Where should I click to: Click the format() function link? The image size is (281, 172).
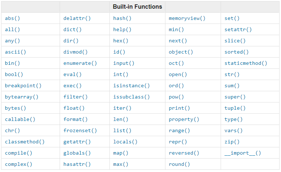(76, 119)
